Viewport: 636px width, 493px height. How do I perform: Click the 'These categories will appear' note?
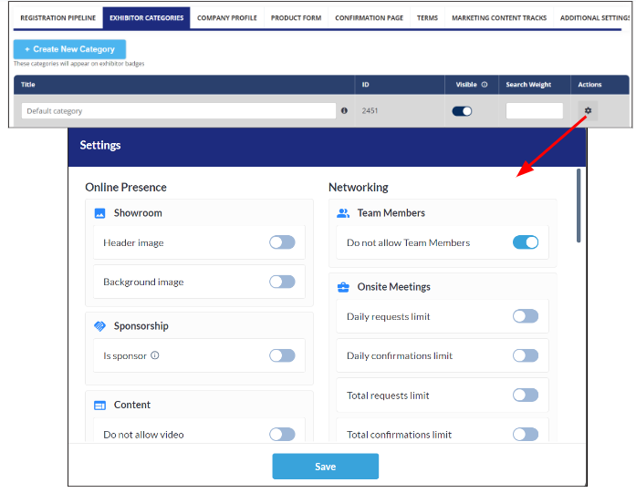tap(79, 64)
